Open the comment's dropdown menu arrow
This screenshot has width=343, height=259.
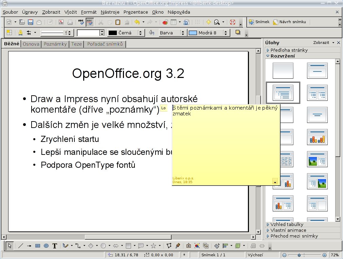click(x=275, y=181)
